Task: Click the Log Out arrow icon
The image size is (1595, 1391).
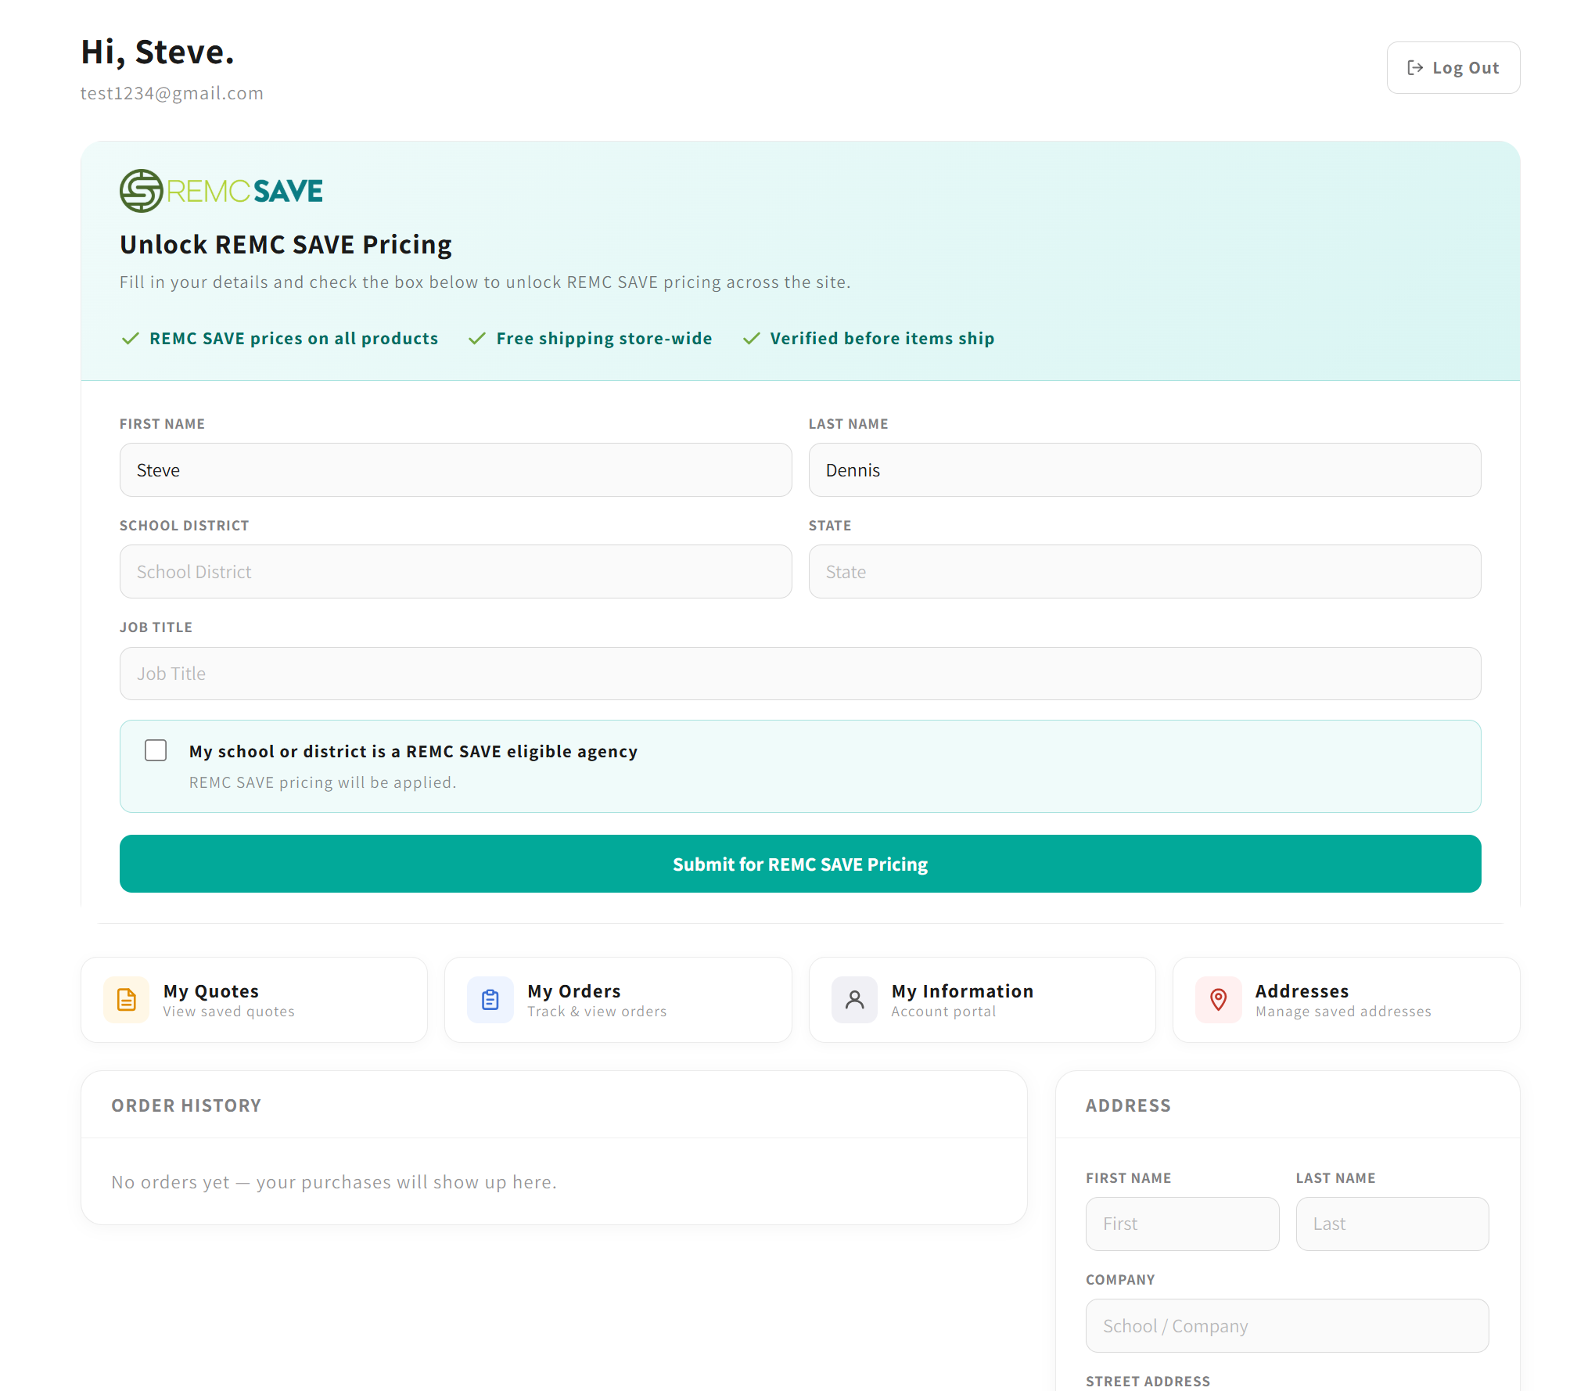Action: pyautogui.click(x=1415, y=68)
